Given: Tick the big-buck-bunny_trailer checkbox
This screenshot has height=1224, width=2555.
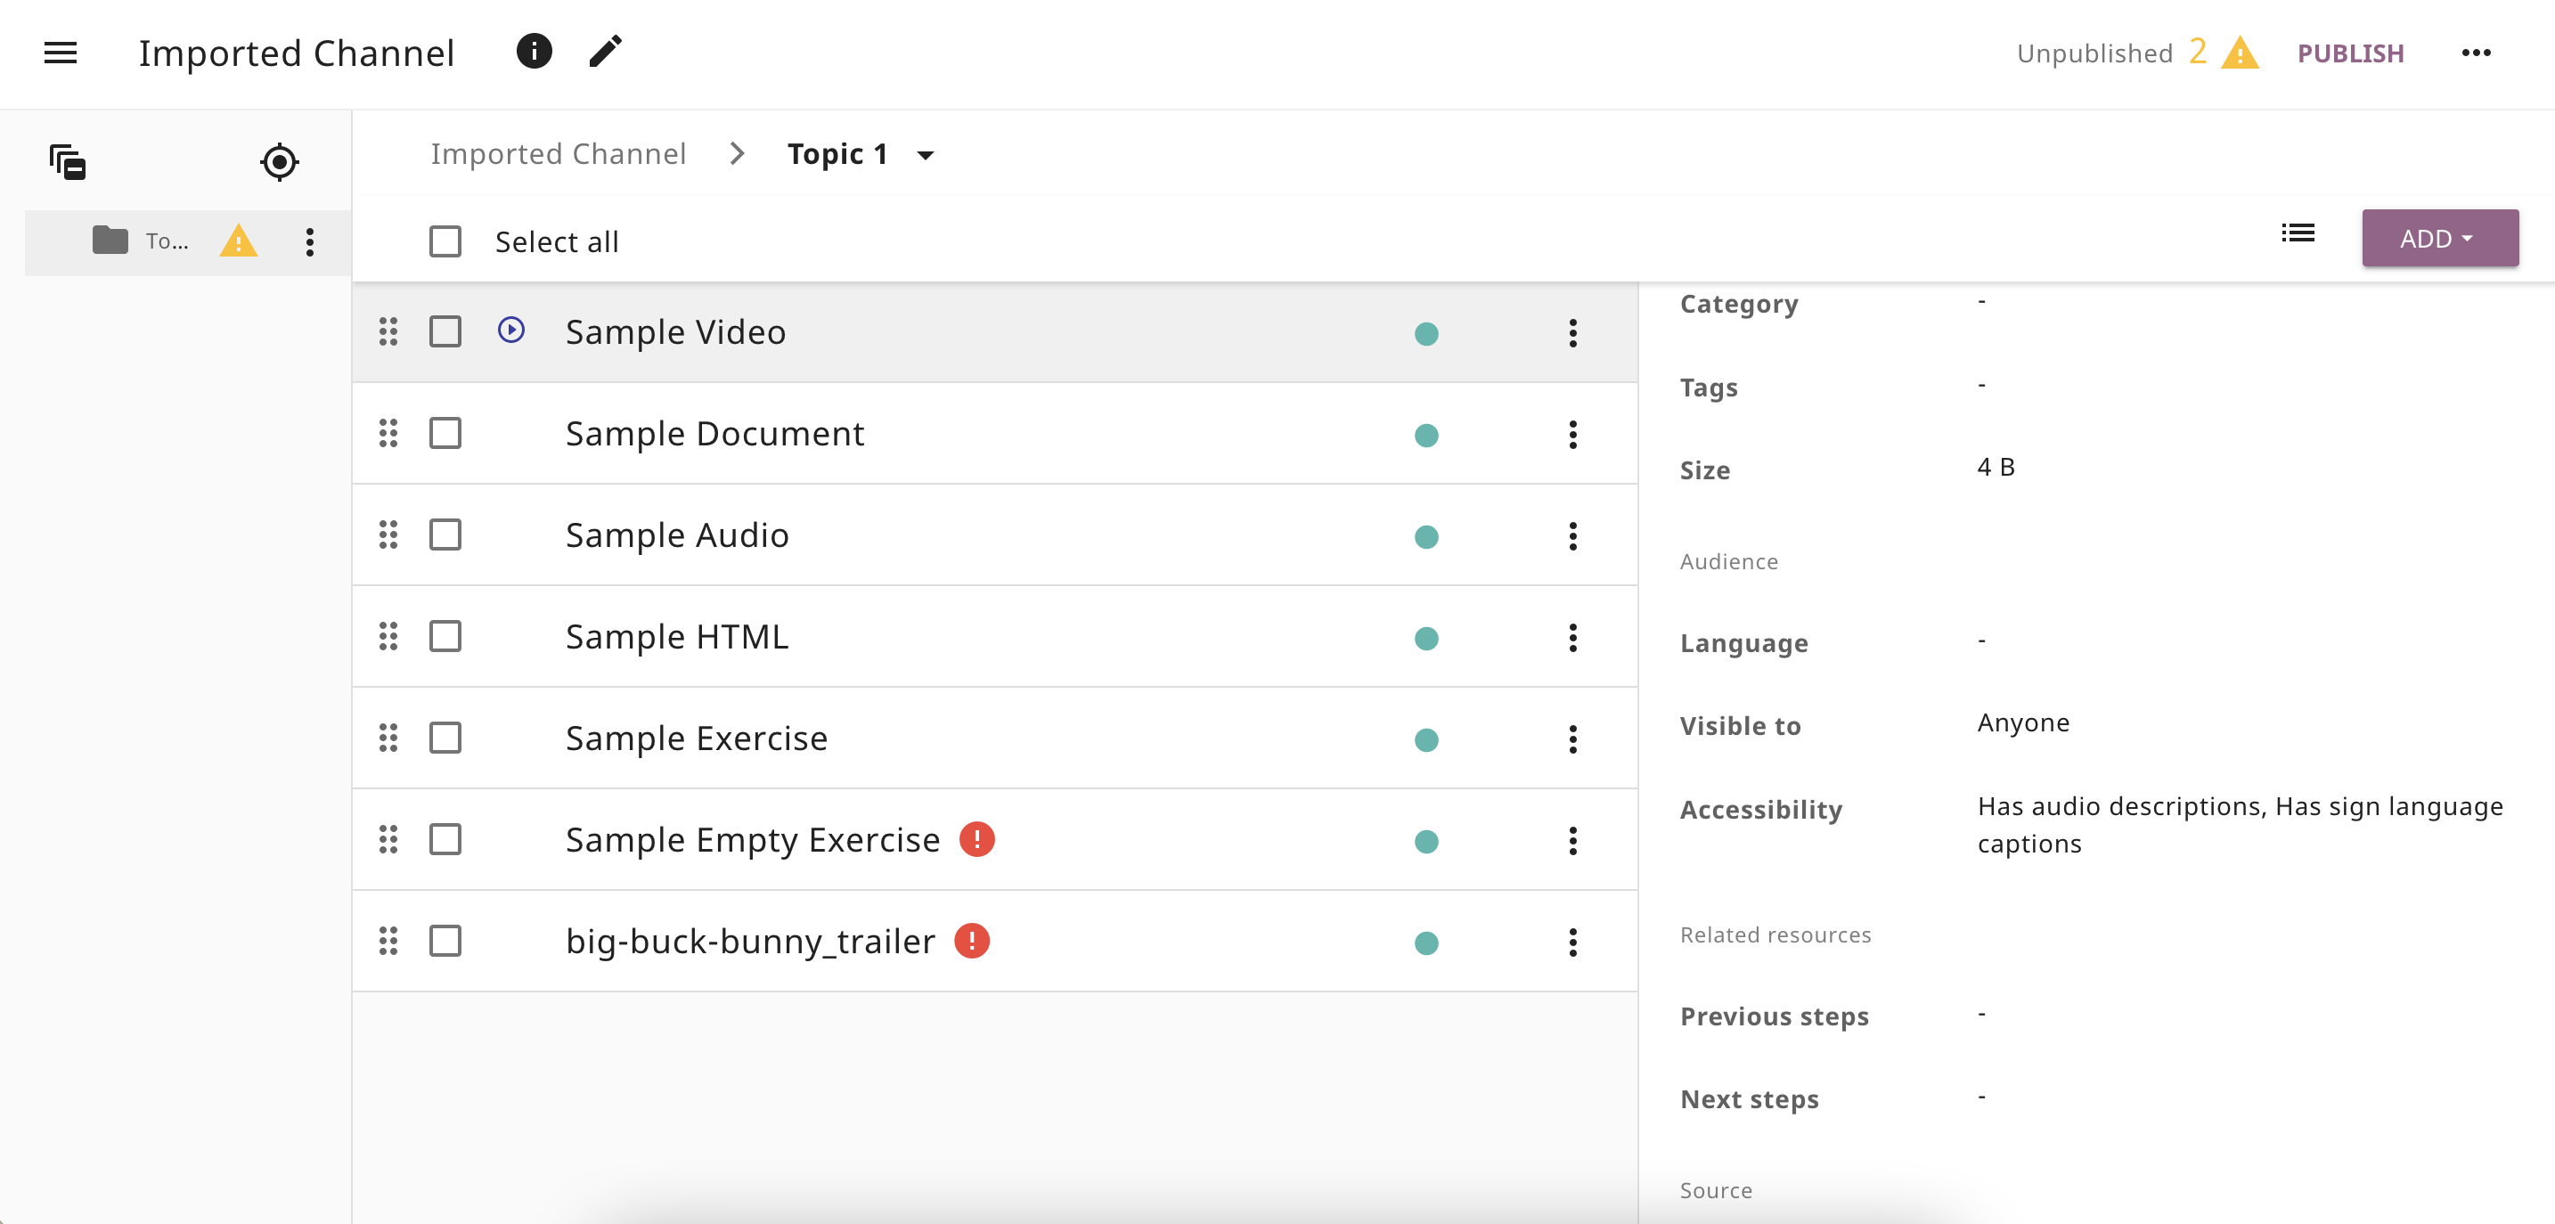Looking at the screenshot, I should click(445, 941).
